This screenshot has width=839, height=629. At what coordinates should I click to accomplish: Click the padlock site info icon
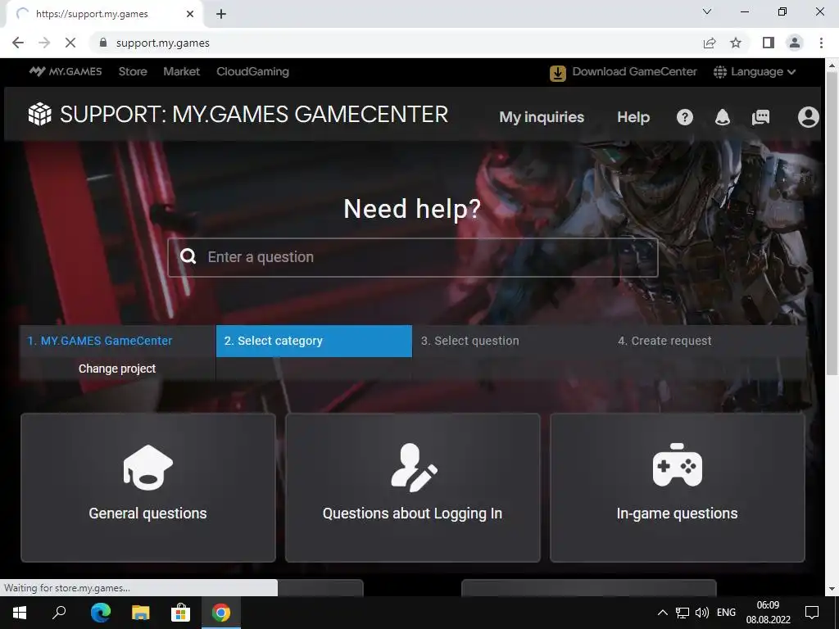103,43
